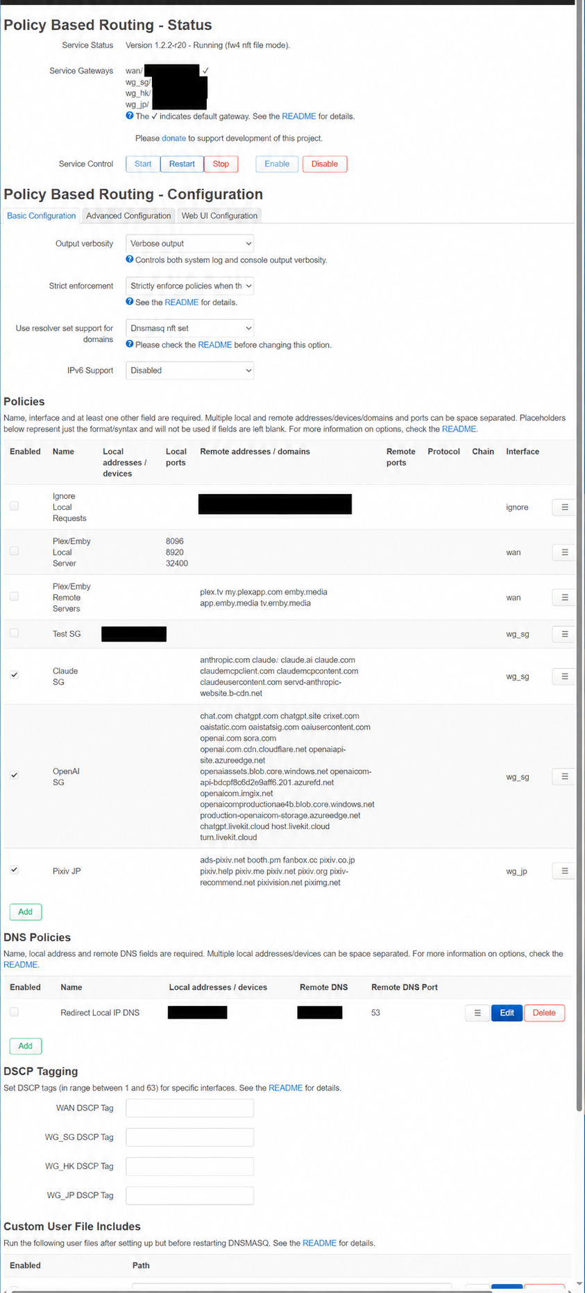This screenshot has height=1293, width=585.
Task: Click the 'ignore' interface cell
Action: pos(517,507)
